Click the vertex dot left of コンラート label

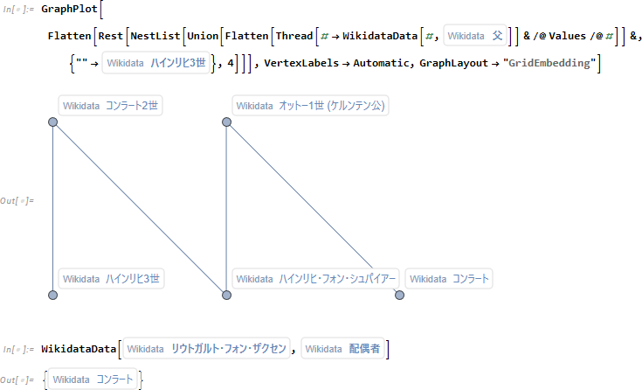(399, 296)
